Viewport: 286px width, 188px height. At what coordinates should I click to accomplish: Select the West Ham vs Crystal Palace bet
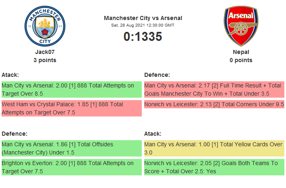(71, 108)
